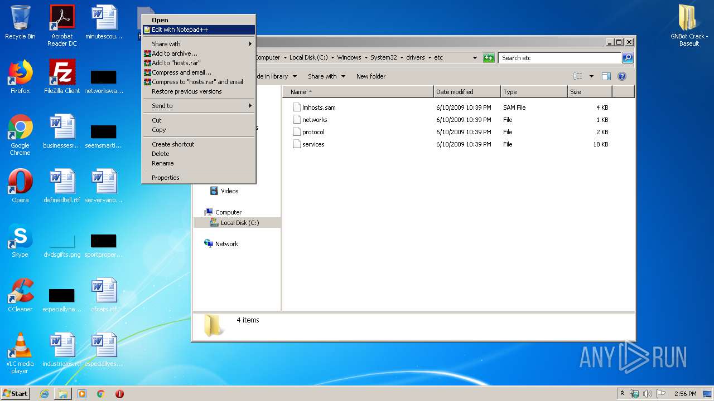
Task: Open Firefox desktop shortcut
Action: click(x=20, y=77)
